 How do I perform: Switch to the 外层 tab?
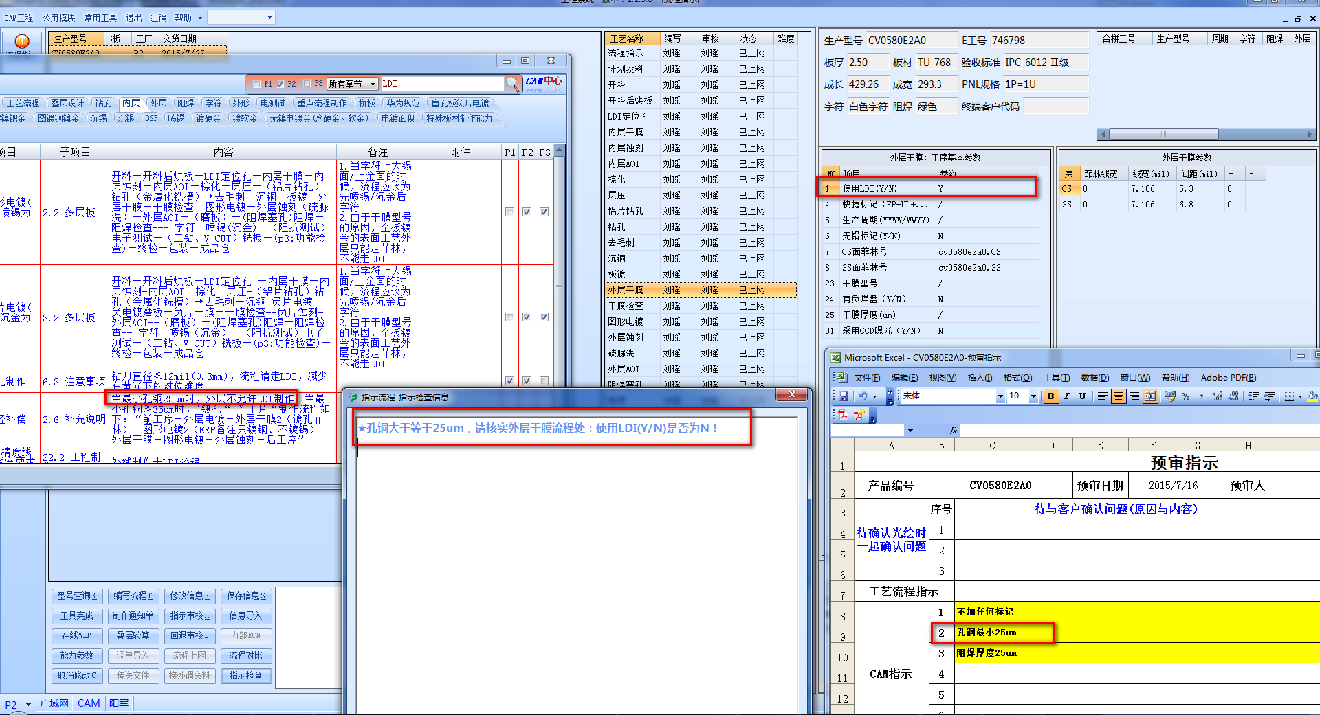(158, 103)
